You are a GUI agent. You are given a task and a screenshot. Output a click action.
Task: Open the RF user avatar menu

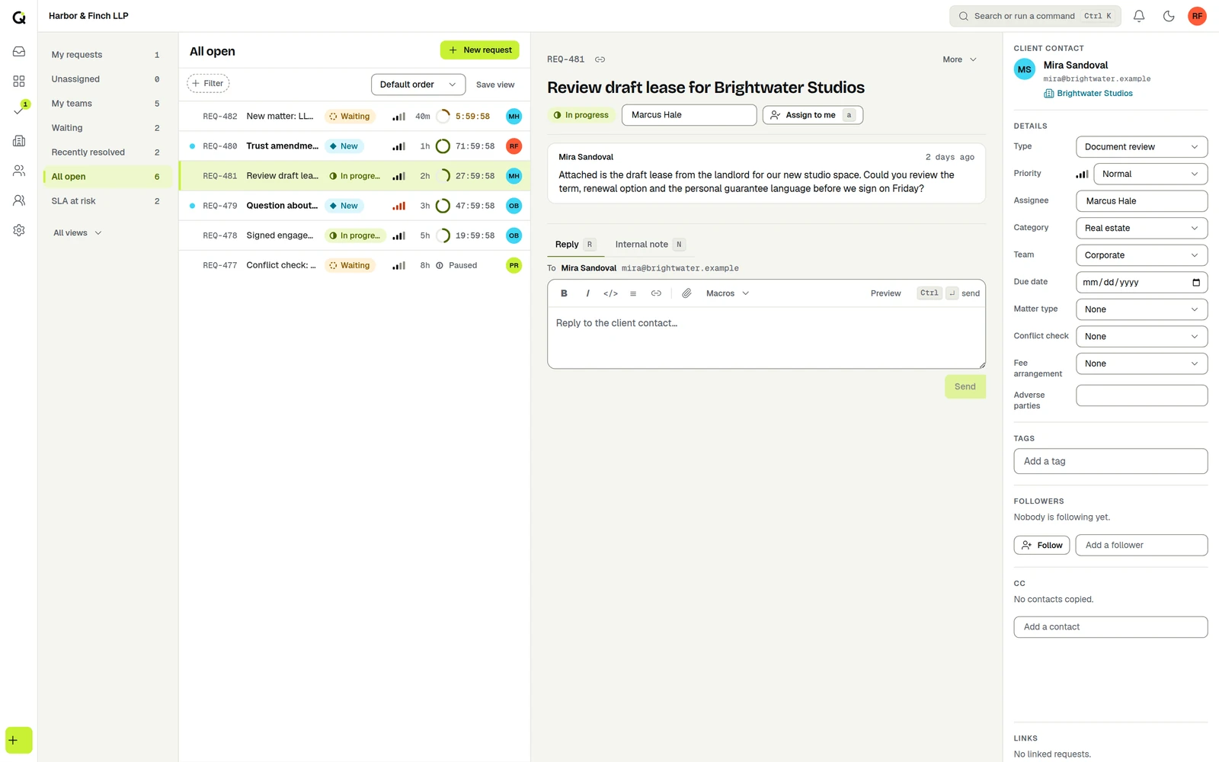[x=1197, y=16]
